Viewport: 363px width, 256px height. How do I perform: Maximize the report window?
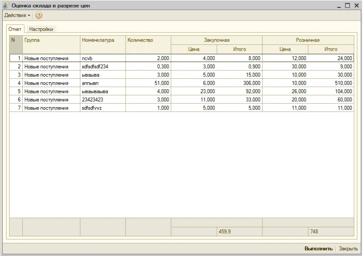[x=347, y=6]
